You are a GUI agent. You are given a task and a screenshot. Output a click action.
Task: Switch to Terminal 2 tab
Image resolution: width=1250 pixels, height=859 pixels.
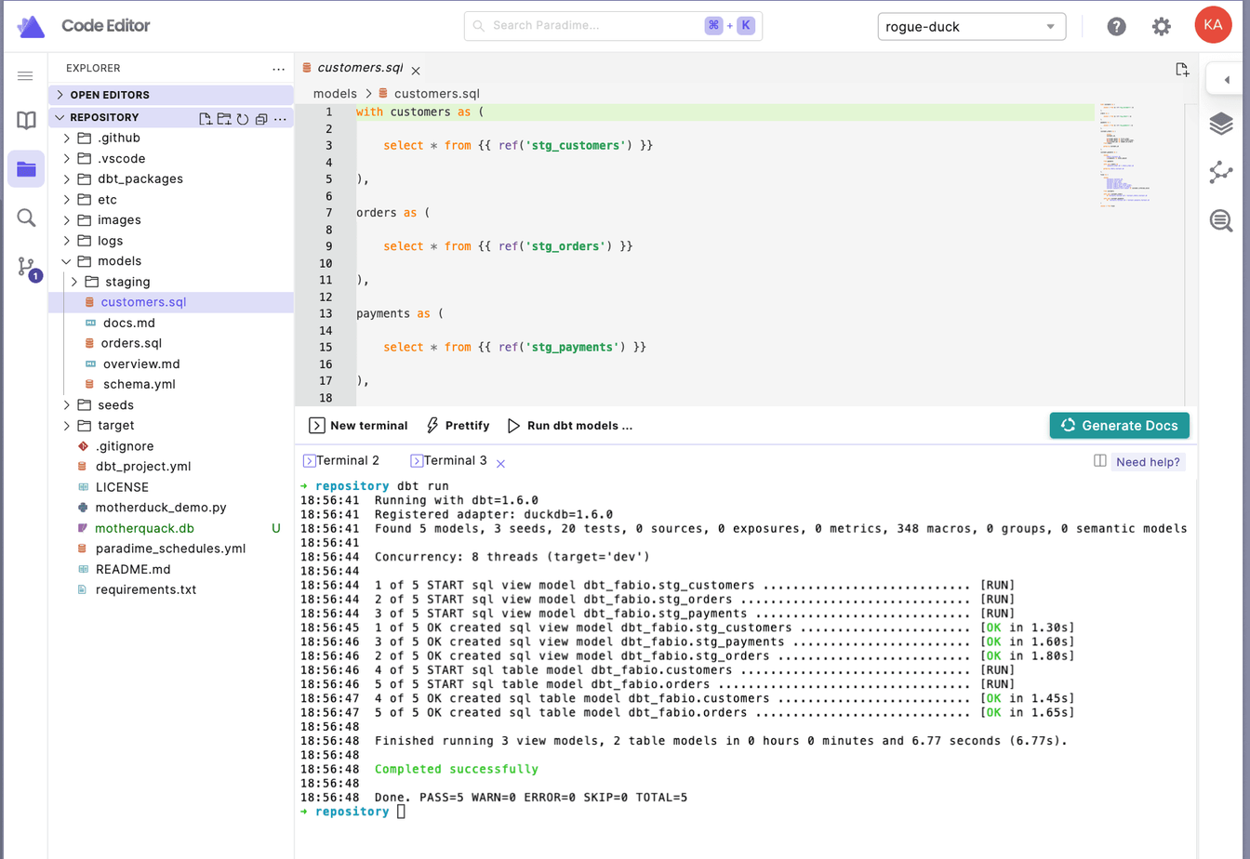point(341,461)
